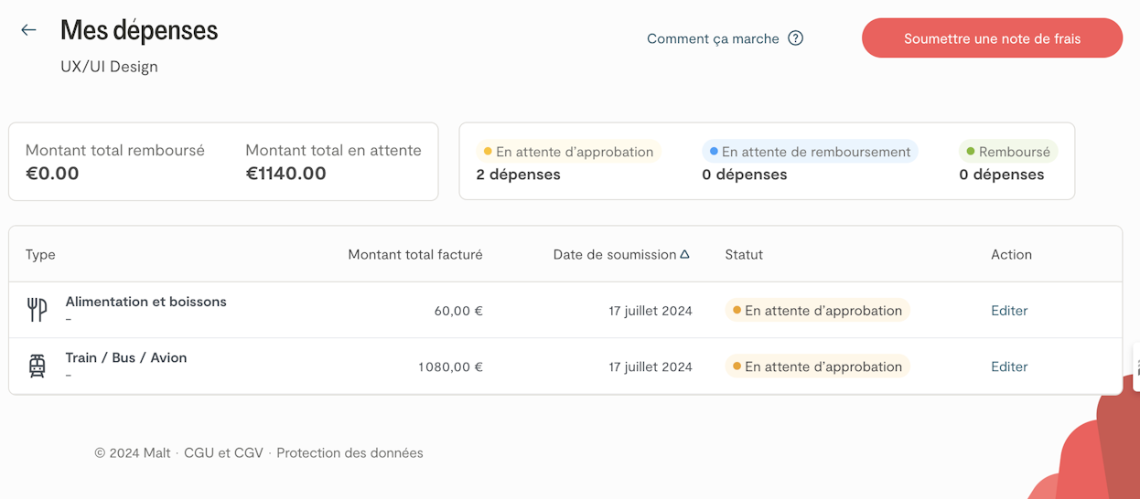Click the back arrow next to Mes dépenses
Screen dimensions: 1140x499
(28, 30)
